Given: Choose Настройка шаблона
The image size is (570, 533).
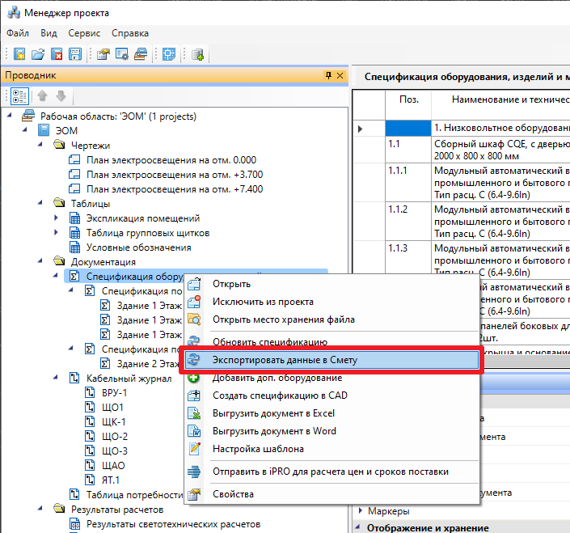Looking at the screenshot, I should (x=332, y=449).
